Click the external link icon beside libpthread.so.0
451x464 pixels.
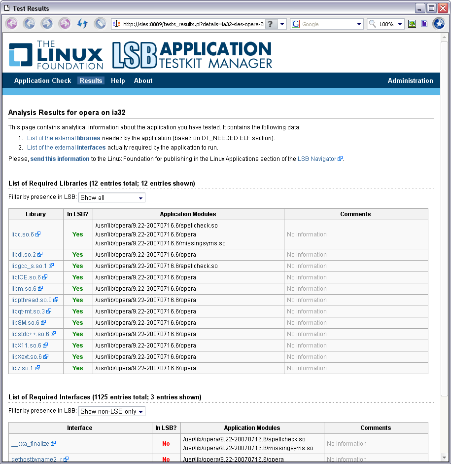coord(56,300)
